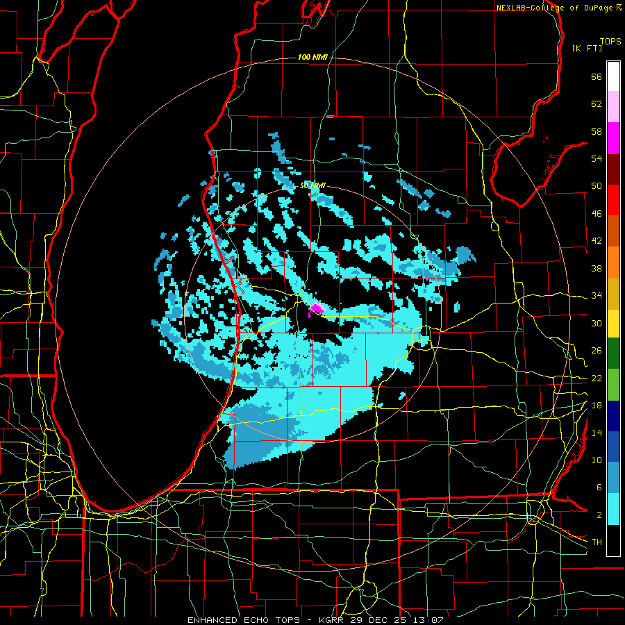This screenshot has height=625, width=625.
Task: Click the legend value 58
Action: (x=597, y=131)
